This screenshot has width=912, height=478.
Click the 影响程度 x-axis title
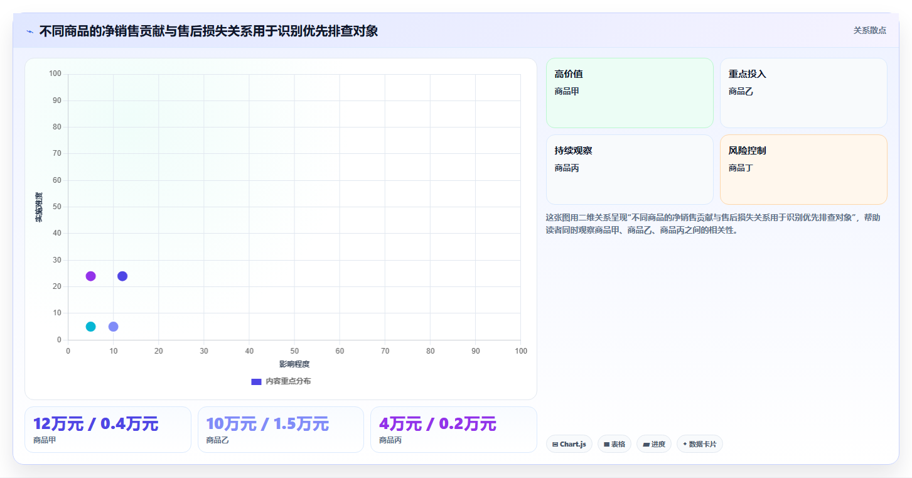294,364
